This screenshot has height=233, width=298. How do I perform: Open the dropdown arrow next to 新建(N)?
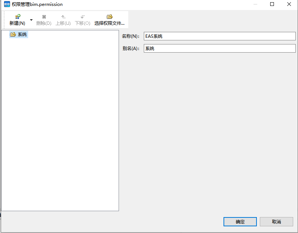(32, 20)
